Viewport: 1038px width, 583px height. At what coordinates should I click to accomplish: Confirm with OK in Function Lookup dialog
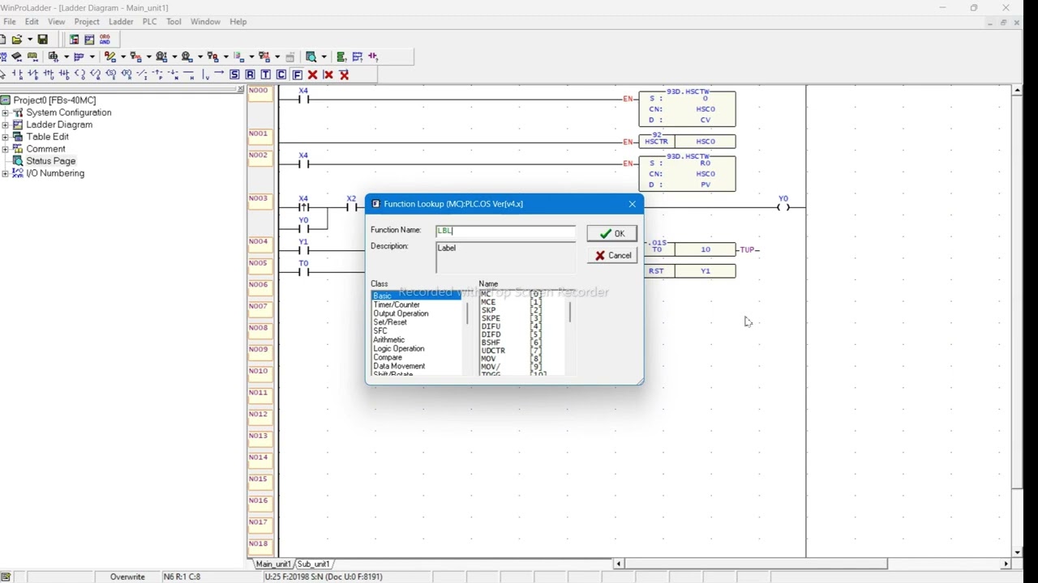click(611, 234)
